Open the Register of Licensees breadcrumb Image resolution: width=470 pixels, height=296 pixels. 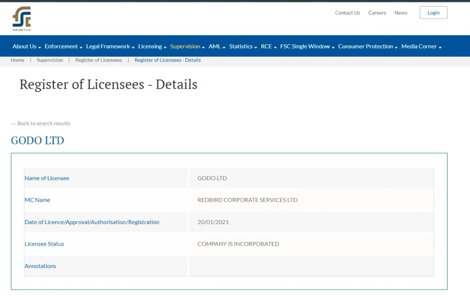tap(99, 60)
